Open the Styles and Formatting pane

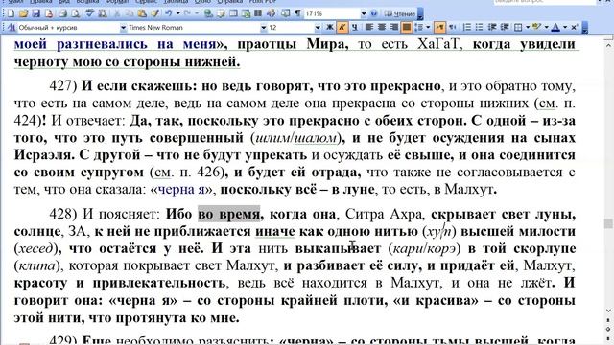[12, 28]
